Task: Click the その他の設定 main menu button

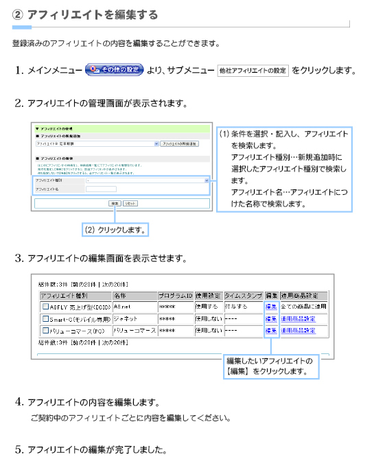Action: 114,69
